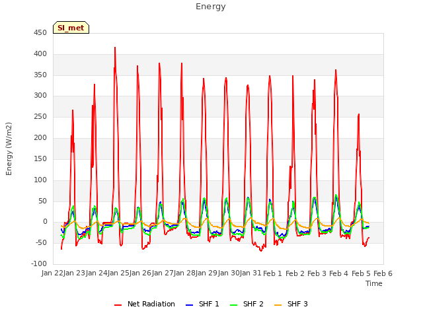Click the Jan 22 x-axis label

coord(52,273)
